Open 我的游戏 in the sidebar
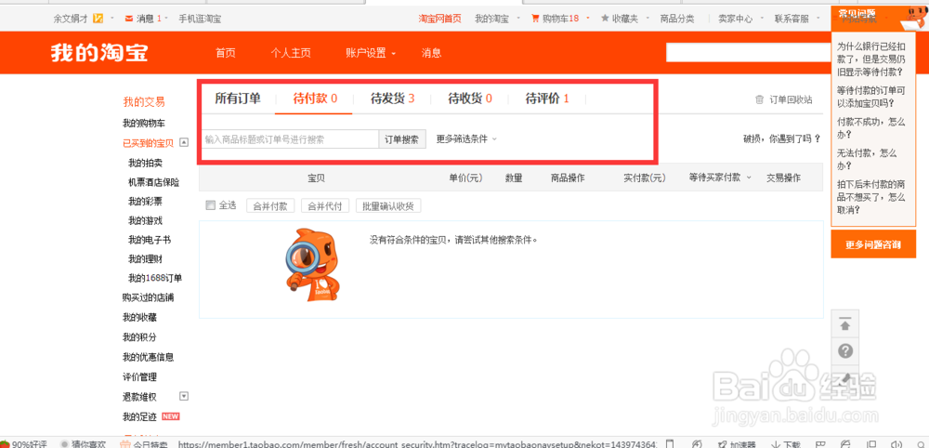929x448 pixels. [x=145, y=220]
